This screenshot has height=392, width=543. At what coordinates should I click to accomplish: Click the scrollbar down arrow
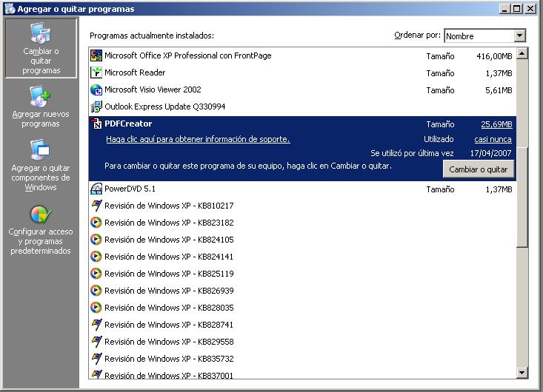(x=522, y=373)
